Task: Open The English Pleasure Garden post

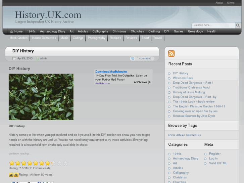Action: (199, 106)
